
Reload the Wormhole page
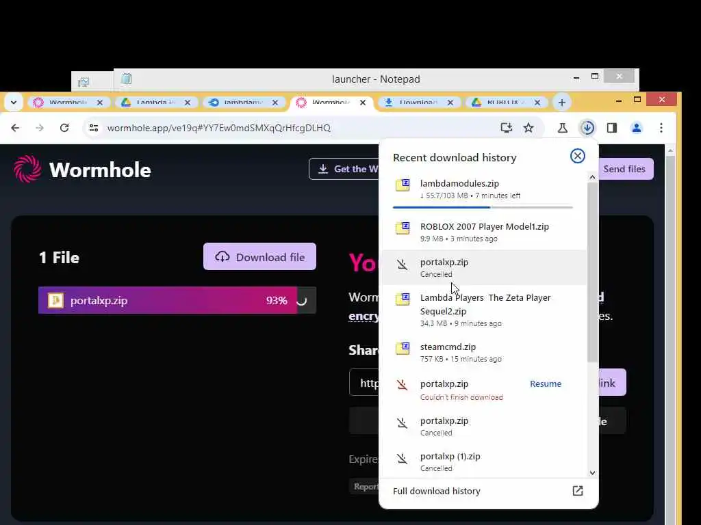pyautogui.click(x=64, y=128)
